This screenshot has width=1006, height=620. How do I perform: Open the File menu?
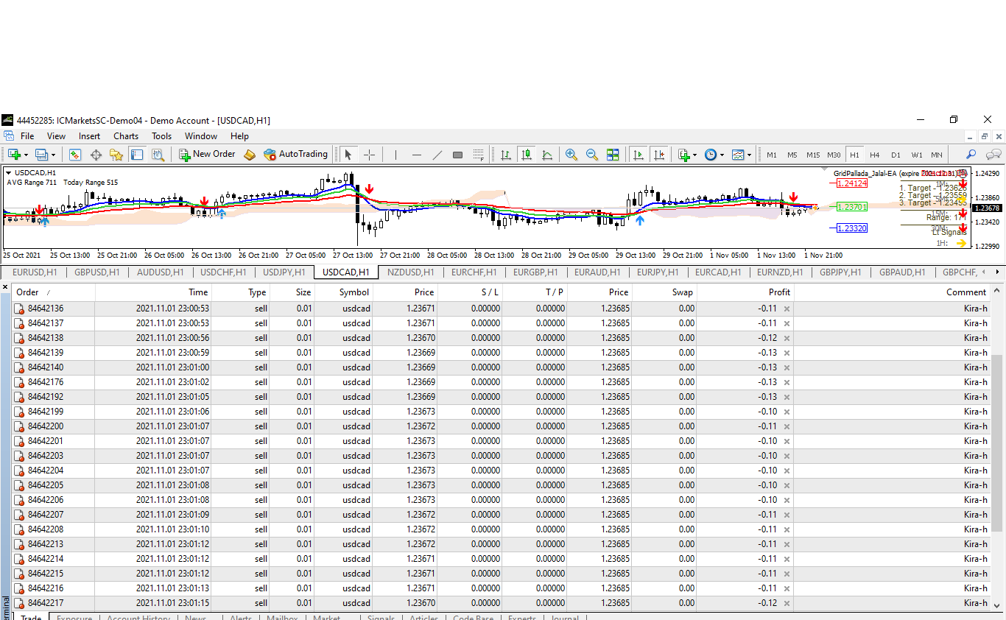pyautogui.click(x=27, y=136)
